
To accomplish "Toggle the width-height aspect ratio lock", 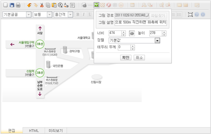I will tap(132, 34).
